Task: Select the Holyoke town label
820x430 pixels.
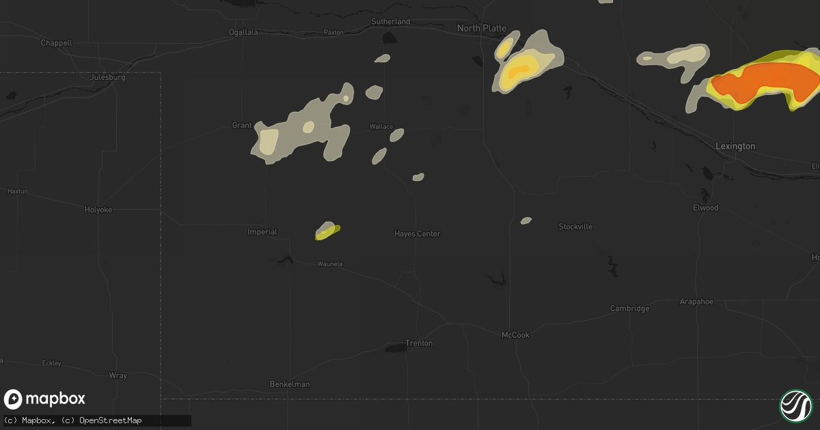Action: coord(98,210)
